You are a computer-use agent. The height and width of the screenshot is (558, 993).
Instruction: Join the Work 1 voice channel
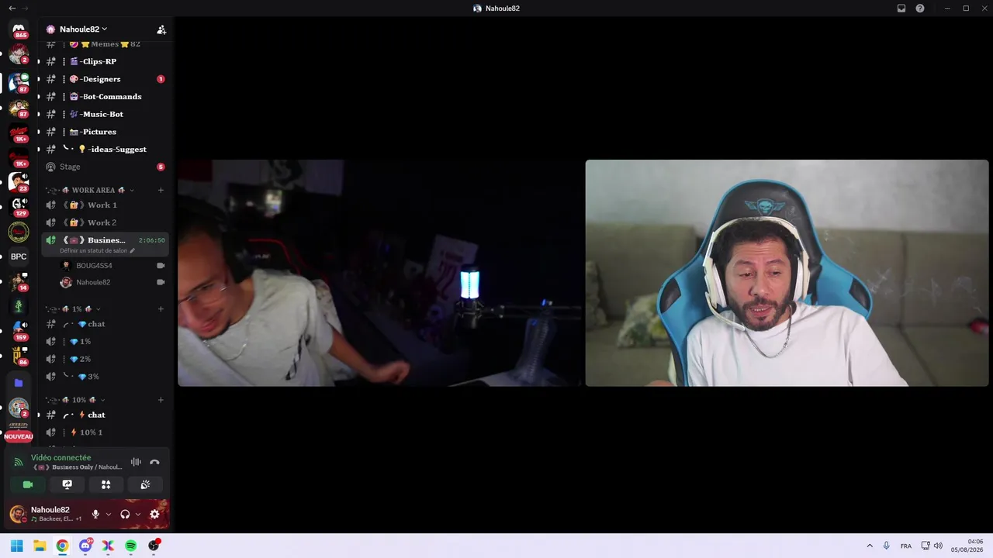[x=105, y=205]
